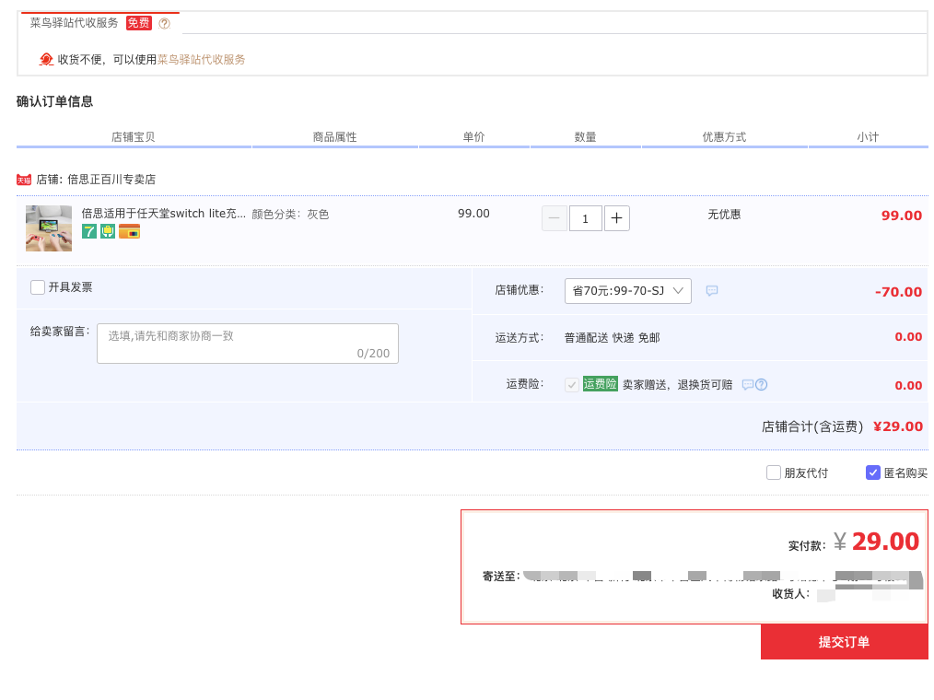Click the 小计 column header
Screen dimensions: 934x700
pyautogui.click(x=868, y=137)
